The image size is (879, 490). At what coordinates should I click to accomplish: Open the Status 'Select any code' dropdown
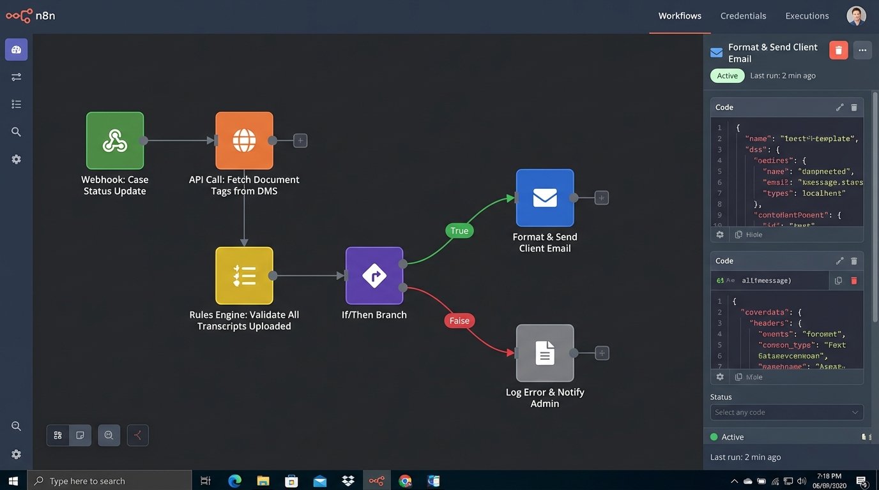(786, 412)
